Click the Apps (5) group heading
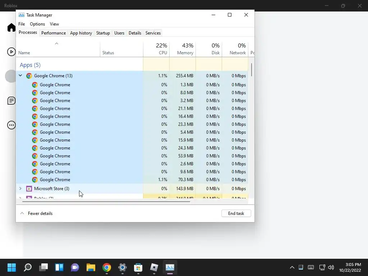The image size is (368, 276). 30,65
